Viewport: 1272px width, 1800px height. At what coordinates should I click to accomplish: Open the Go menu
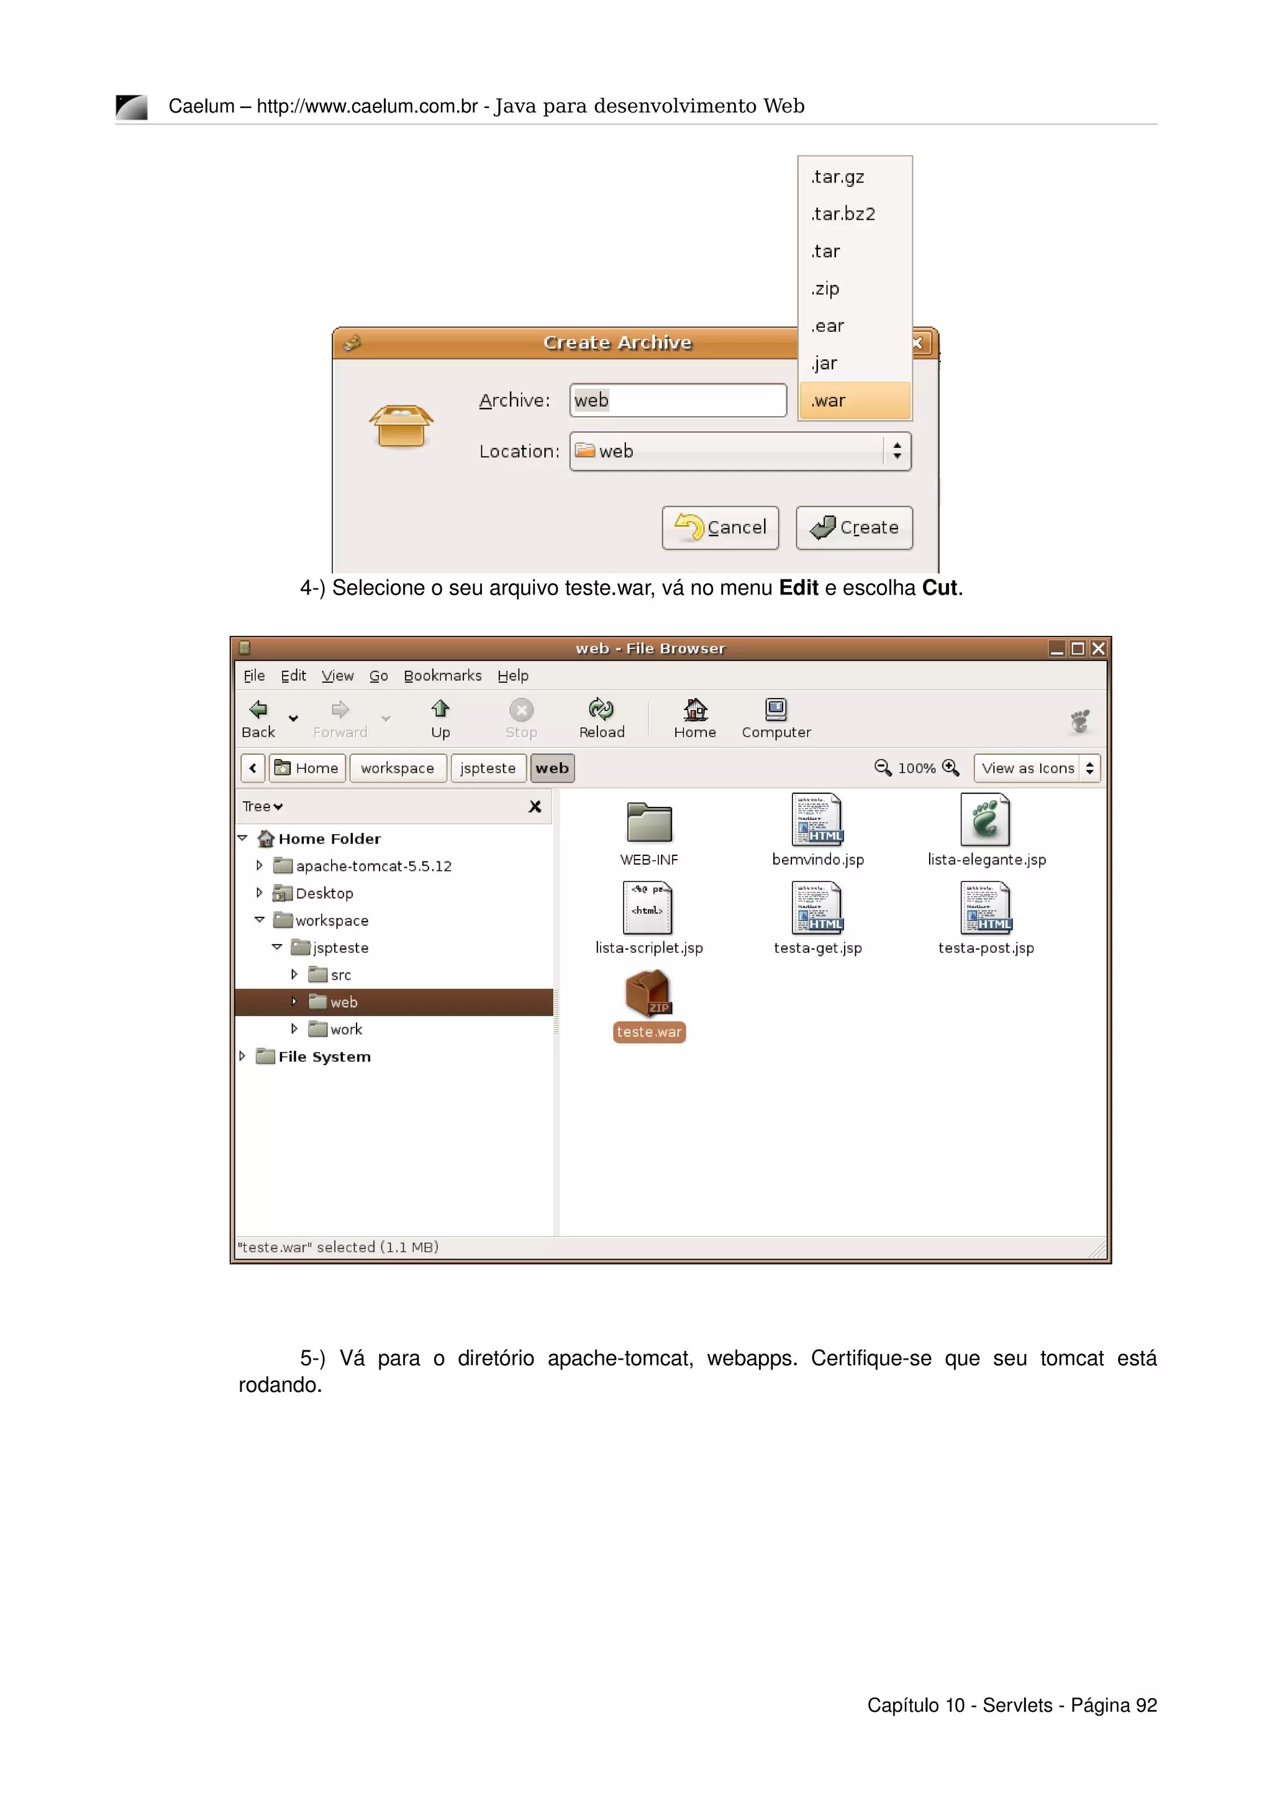pyautogui.click(x=378, y=676)
